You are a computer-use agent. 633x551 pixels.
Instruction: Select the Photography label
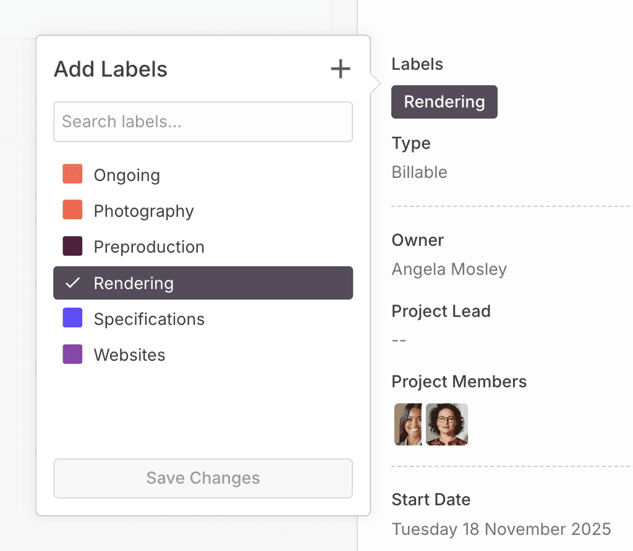point(143,211)
